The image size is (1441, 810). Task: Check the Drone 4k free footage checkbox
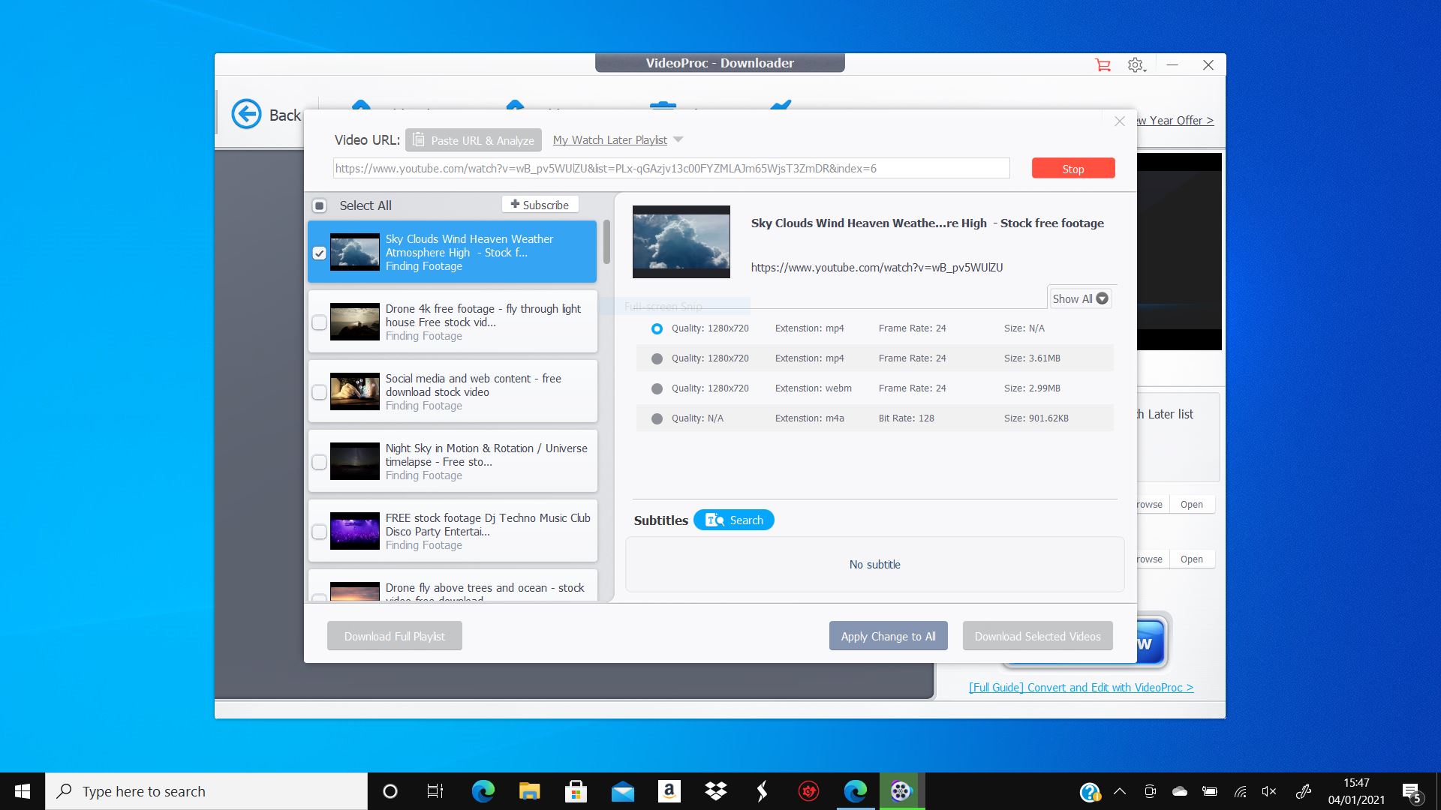click(x=319, y=322)
